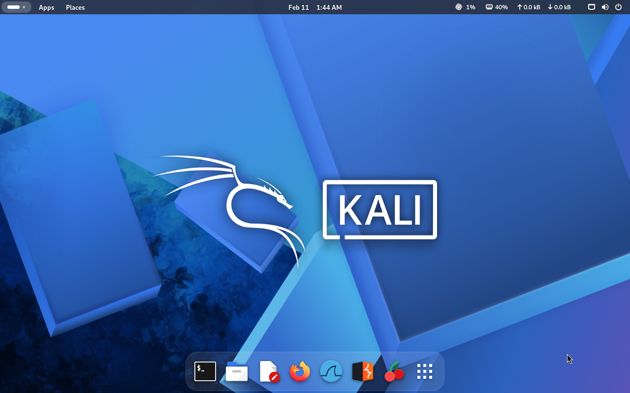Launch Firefox browser from the dock
This screenshot has width=630, height=393.
[x=300, y=371]
